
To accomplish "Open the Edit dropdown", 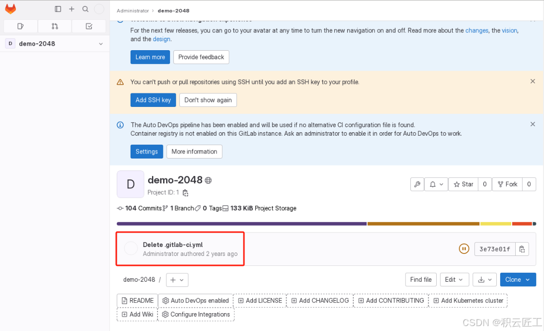I will [x=454, y=280].
